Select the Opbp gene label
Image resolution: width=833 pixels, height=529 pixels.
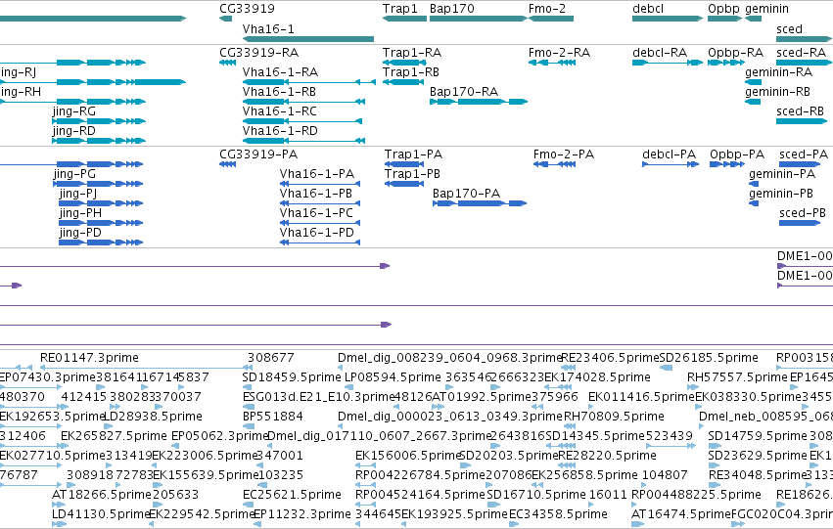tap(723, 9)
